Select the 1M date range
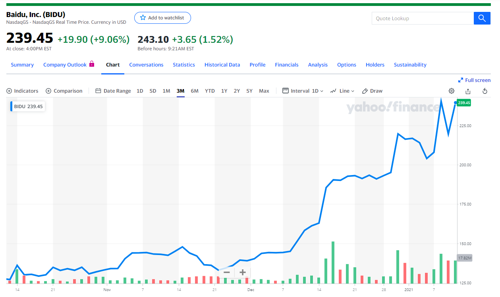This screenshot has width=500, height=297. [x=166, y=91]
